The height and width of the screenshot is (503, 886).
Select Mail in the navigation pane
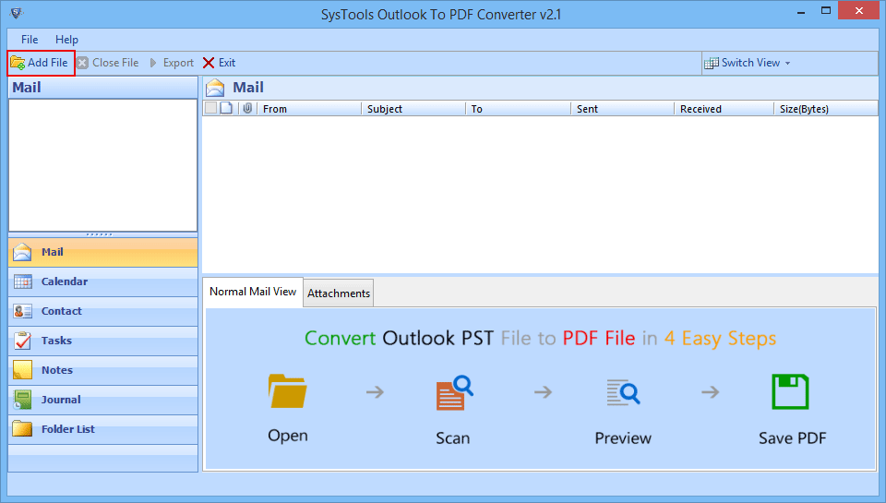pyautogui.click(x=102, y=252)
